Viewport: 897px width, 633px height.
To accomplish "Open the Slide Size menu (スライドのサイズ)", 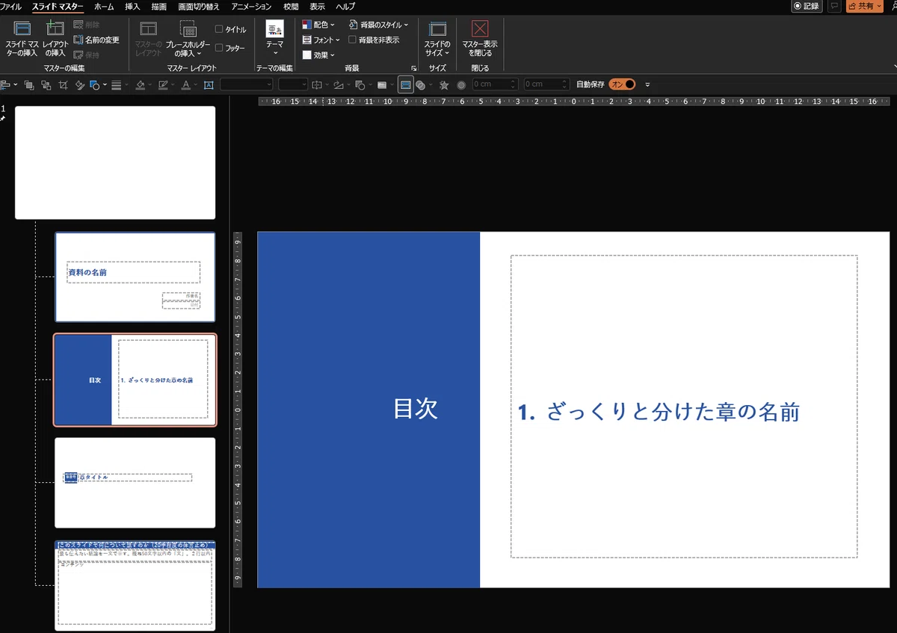I will click(437, 38).
